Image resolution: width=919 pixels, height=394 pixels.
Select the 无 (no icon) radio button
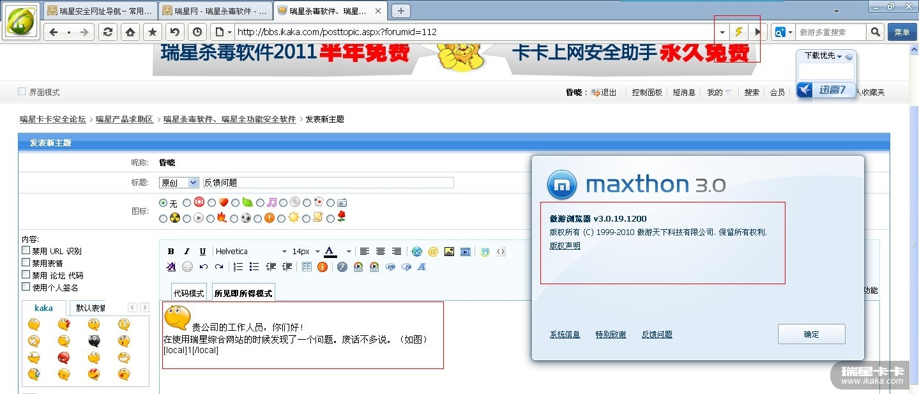pyautogui.click(x=163, y=203)
